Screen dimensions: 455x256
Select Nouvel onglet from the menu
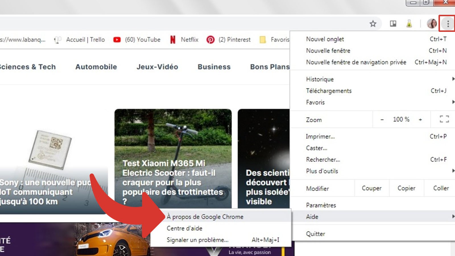[324, 39]
